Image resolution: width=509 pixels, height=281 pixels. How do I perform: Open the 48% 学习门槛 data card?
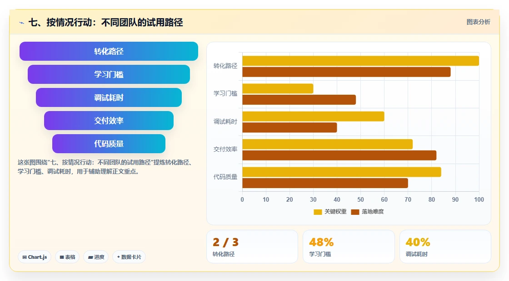click(x=349, y=247)
